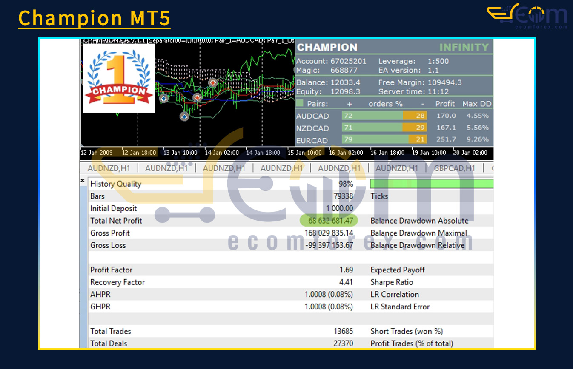Select the Ticks label
573x369 pixels.
[x=379, y=196]
